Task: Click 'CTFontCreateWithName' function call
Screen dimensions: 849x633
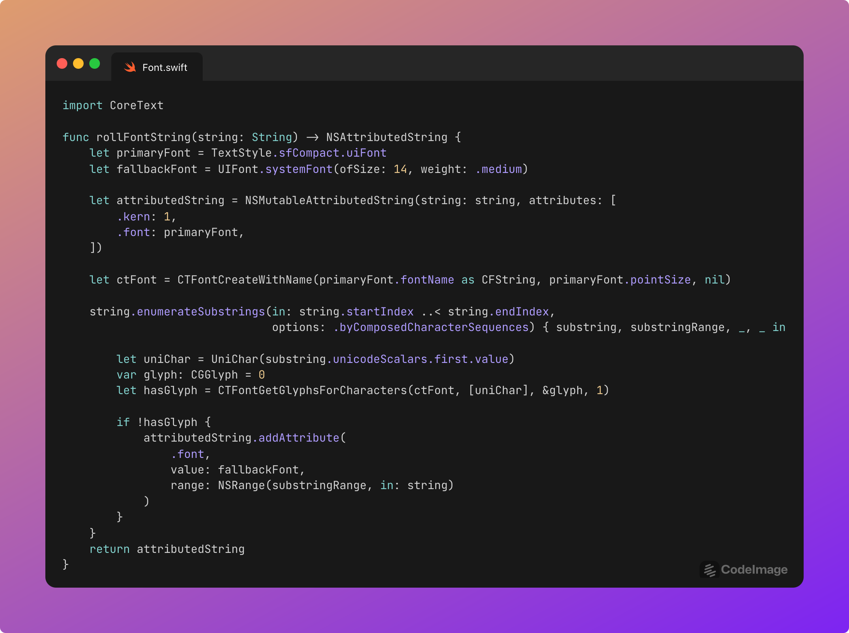Action: click(x=245, y=280)
